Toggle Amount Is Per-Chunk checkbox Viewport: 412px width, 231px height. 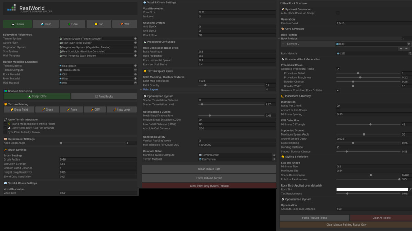tap(338, 110)
